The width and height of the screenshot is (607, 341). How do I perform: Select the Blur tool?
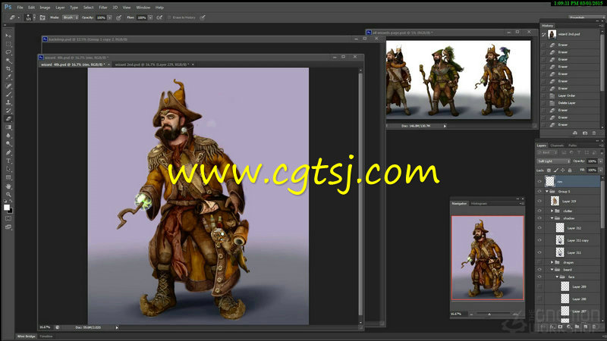coord(8,136)
